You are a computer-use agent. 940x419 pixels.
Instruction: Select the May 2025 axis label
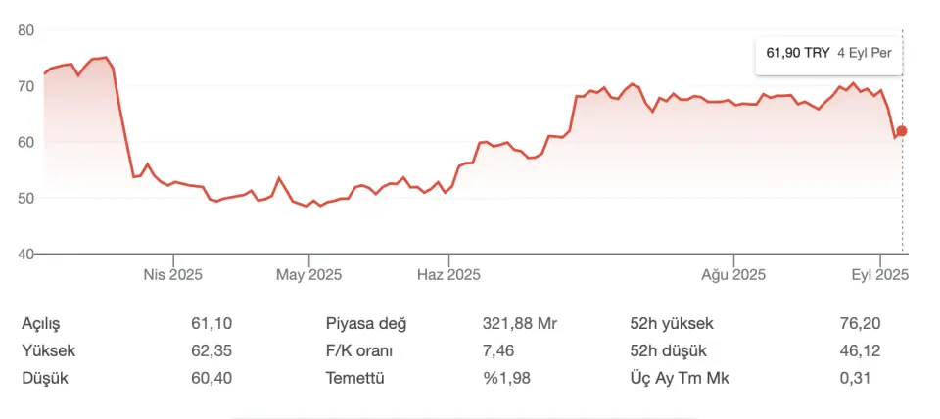coord(308,275)
